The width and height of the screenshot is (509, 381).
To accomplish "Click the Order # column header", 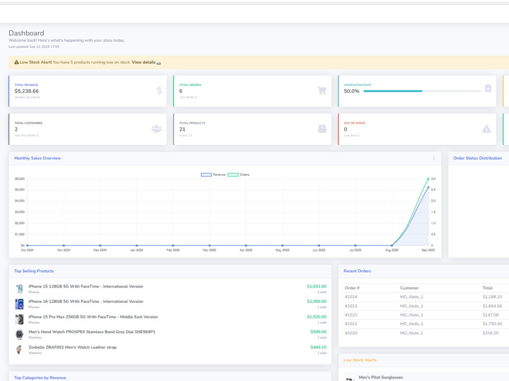I will (x=352, y=288).
